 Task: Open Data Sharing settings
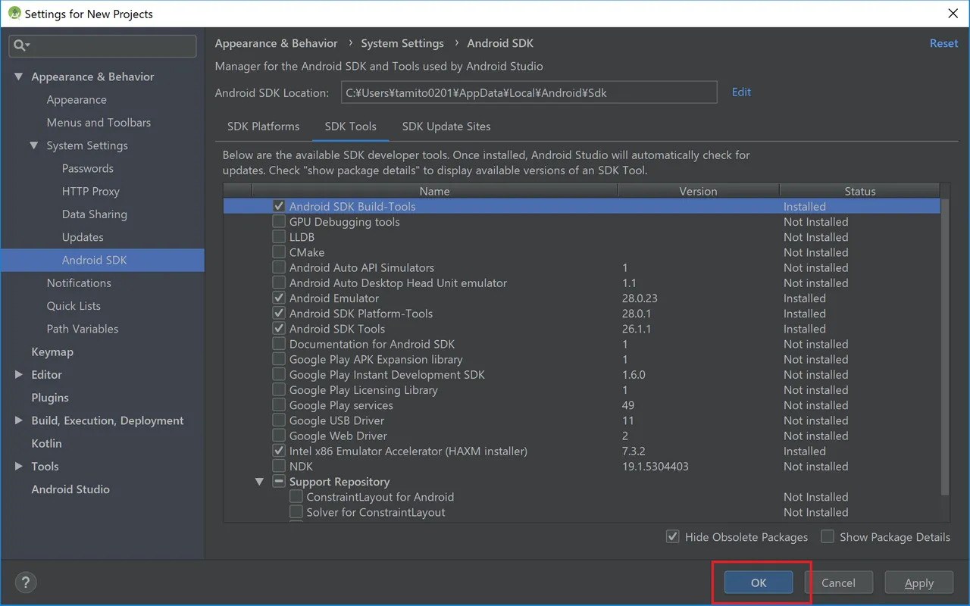point(95,214)
